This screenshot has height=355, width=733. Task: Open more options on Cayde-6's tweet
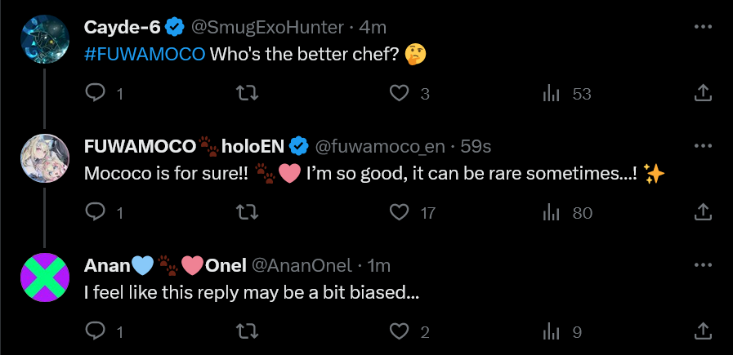[x=702, y=27]
